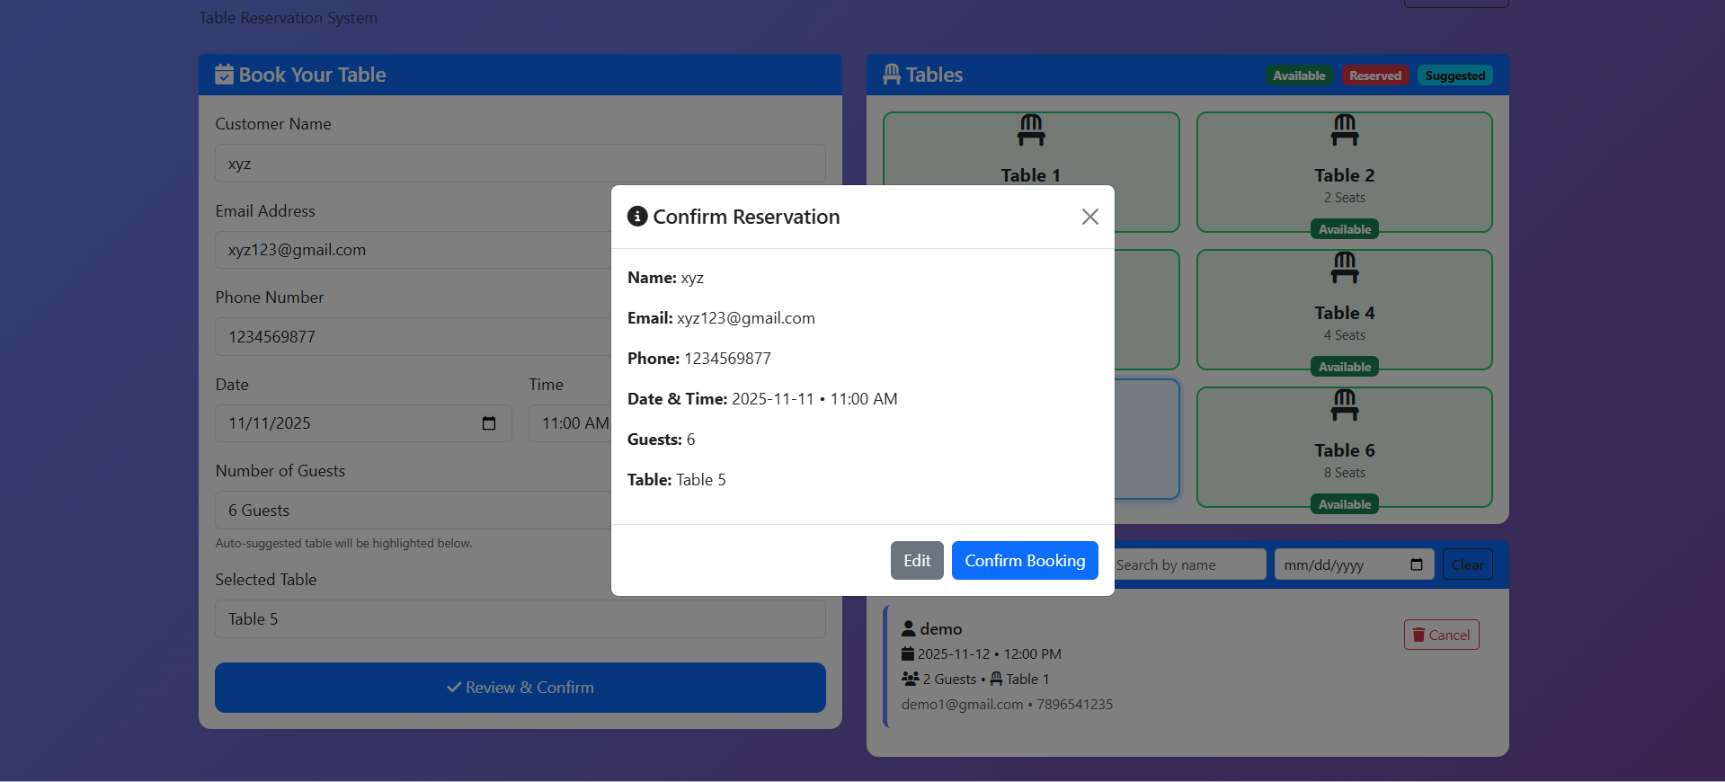Open the date picker calendar icon for Date
This screenshot has width=1725, height=782.
point(489,423)
